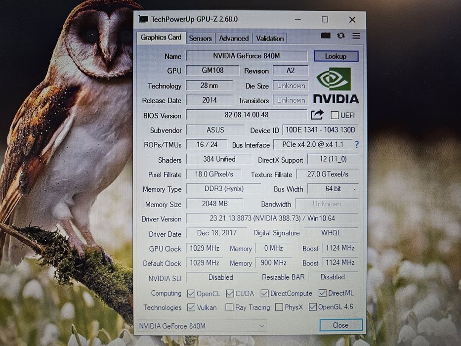Toggle the Vulkan checkbox
The width and height of the screenshot is (461, 346).
point(191,307)
